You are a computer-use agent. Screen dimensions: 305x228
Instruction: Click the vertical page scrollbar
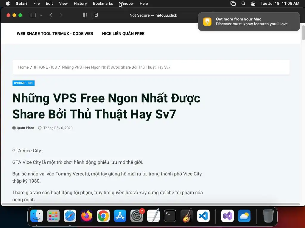pyautogui.click(x=303, y=33)
